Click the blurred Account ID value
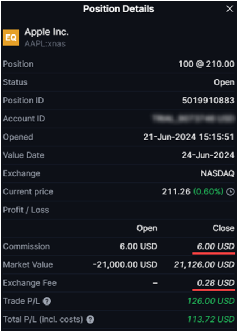This screenshot has width=237, height=331. pyautogui.click(x=193, y=119)
